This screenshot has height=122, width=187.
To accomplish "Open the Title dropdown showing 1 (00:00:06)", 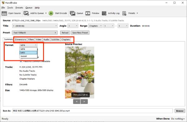I will point(35,26).
